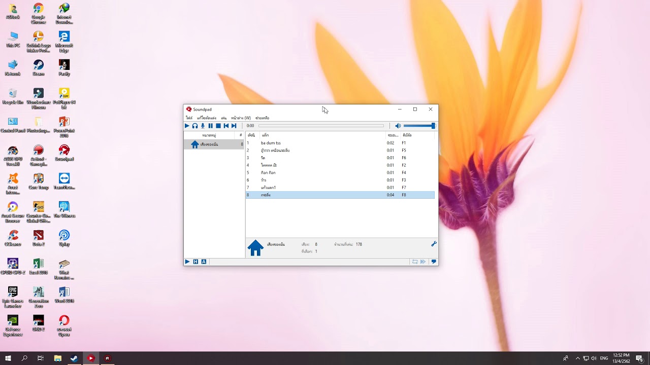Sort by the duration column header
The image size is (650, 365).
pyautogui.click(x=393, y=135)
